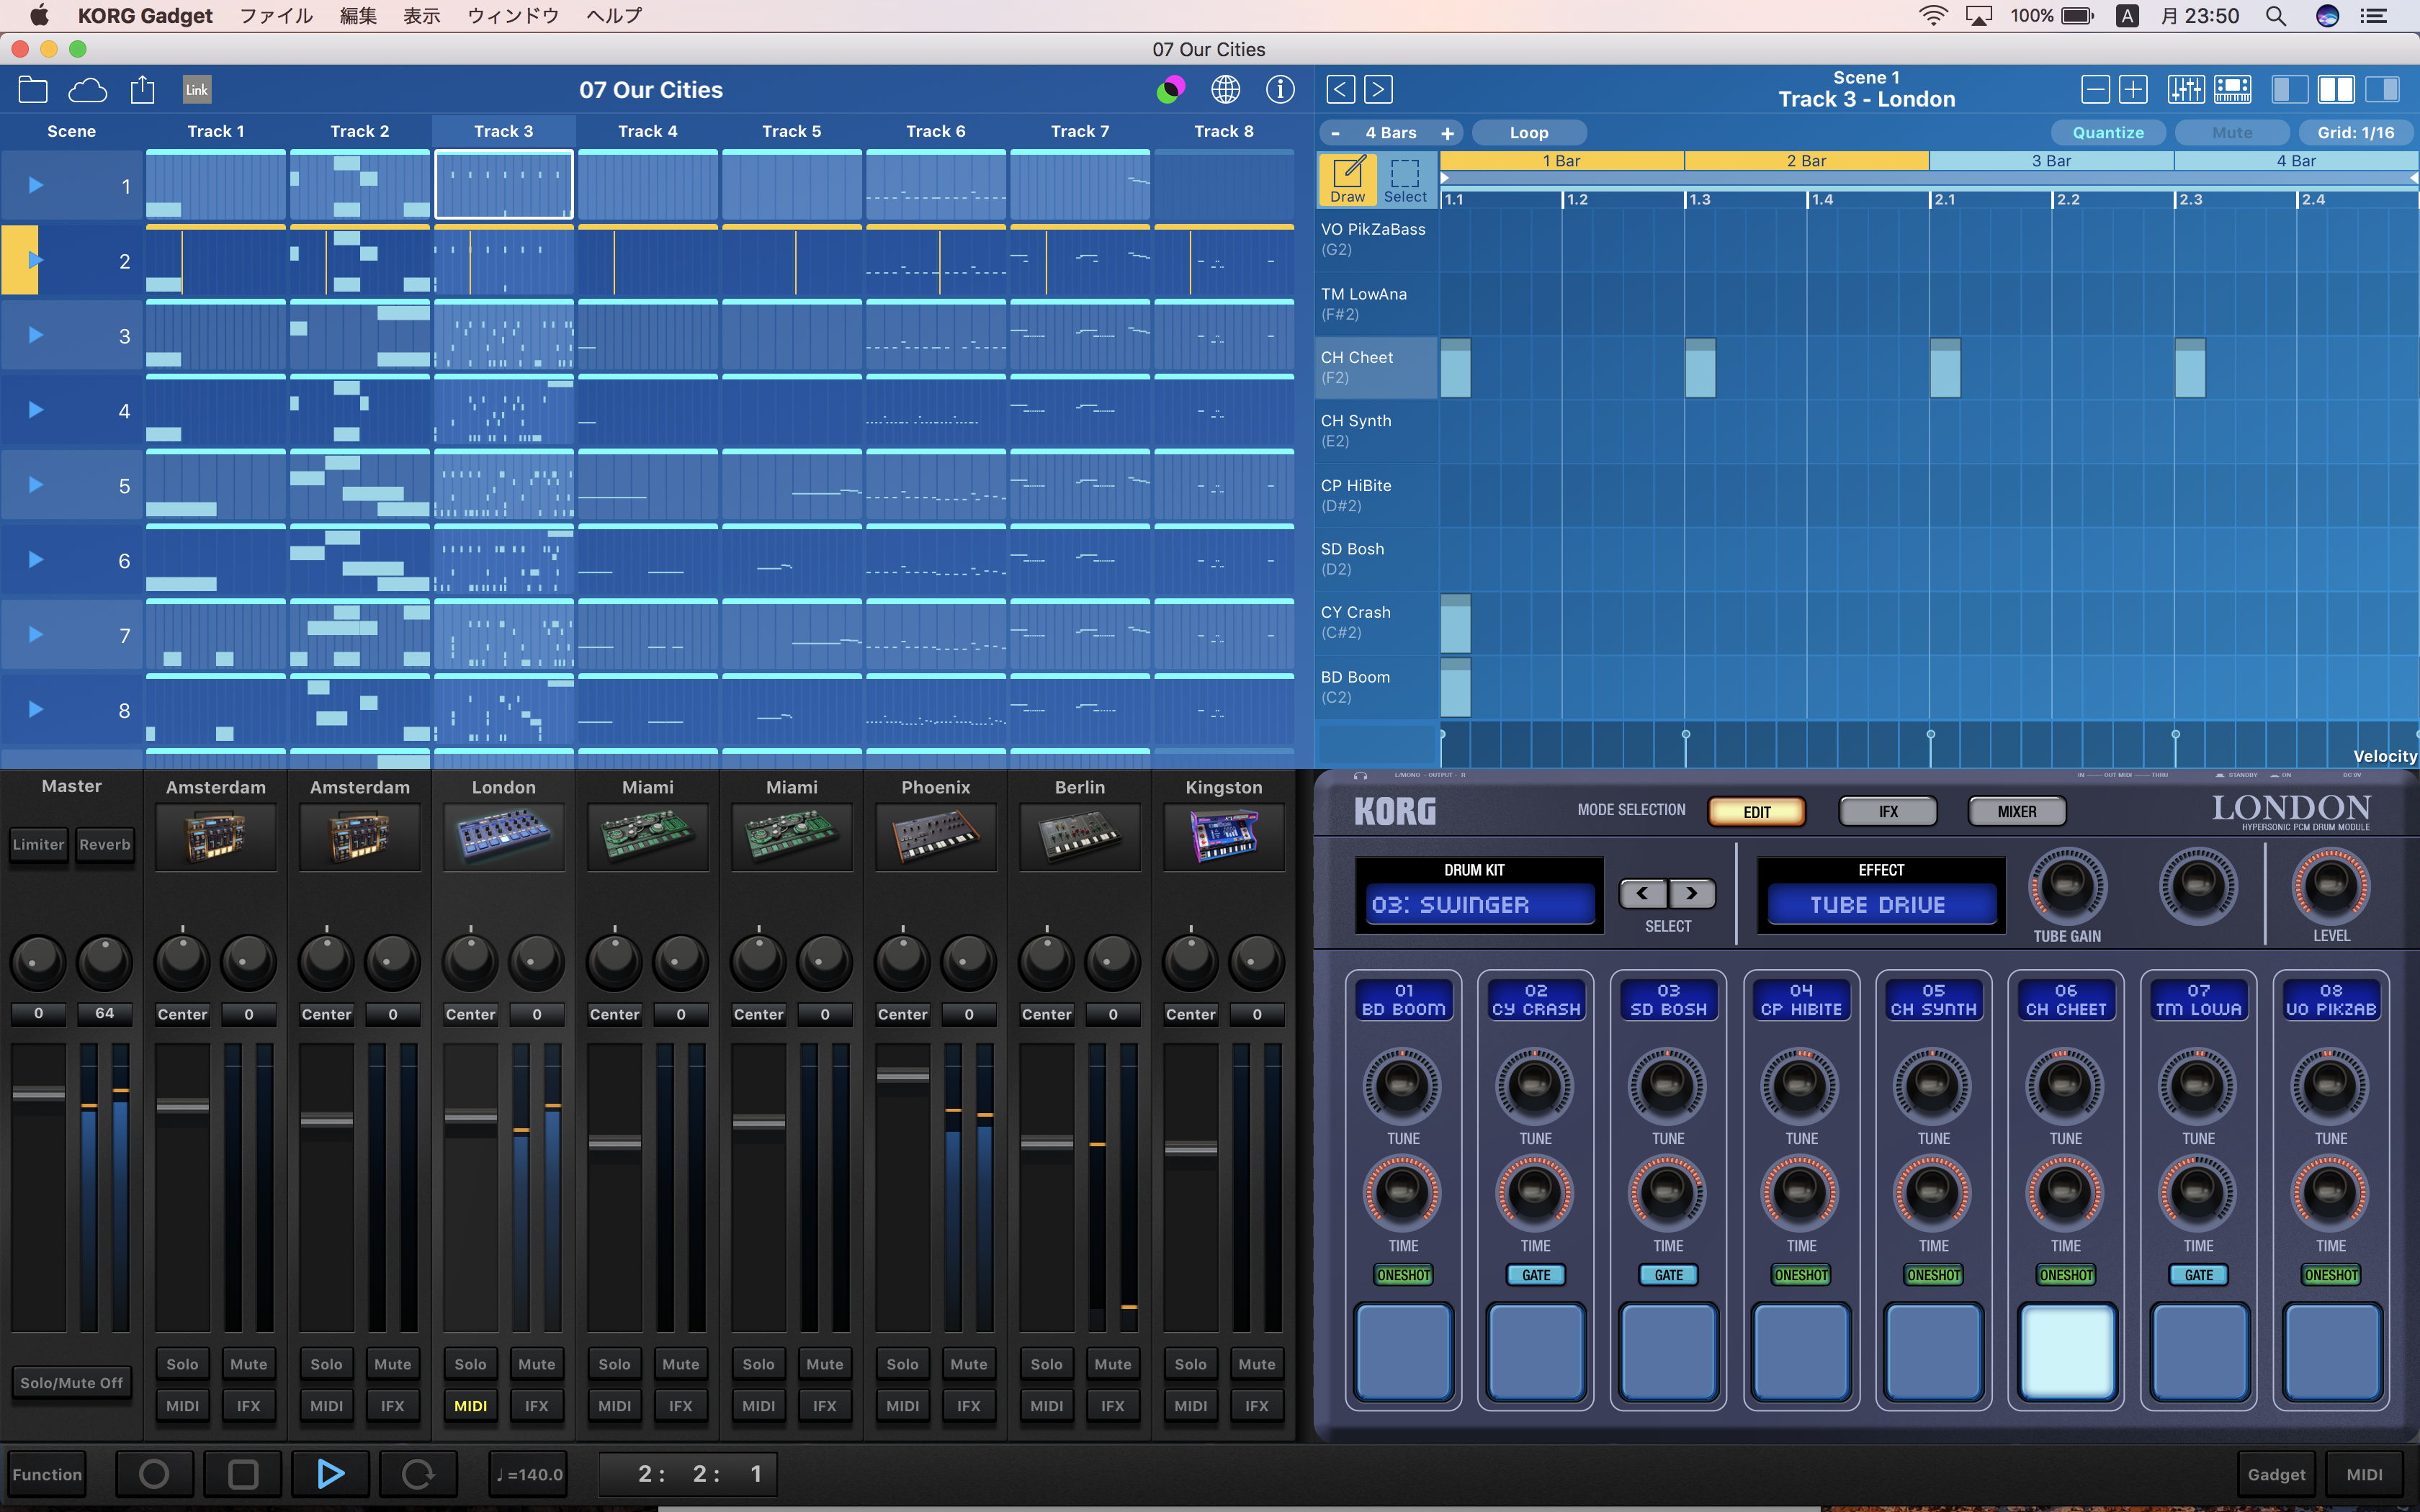The width and height of the screenshot is (2420, 1512).
Task: Go to next track with right arrow
Action: coord(1378,89)
